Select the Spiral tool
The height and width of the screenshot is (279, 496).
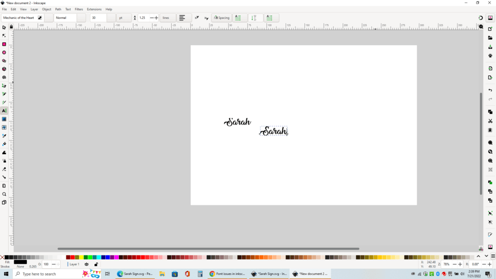click(4, 77)
